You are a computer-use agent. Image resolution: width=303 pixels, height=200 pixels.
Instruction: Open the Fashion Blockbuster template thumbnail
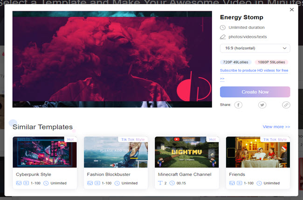click(x=116, y=152)
